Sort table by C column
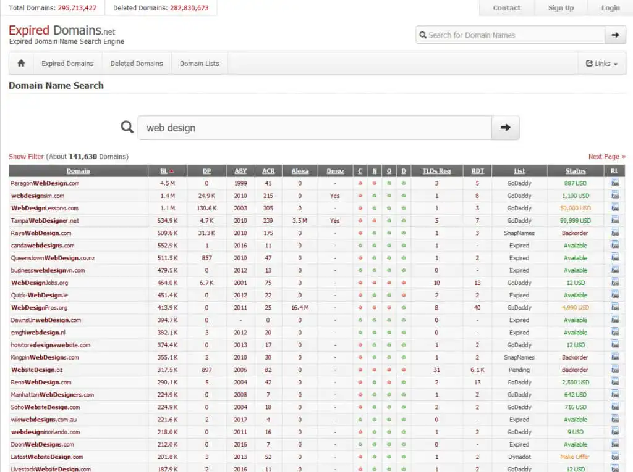Viewport: 633px width, 472px height. (360, 171)
